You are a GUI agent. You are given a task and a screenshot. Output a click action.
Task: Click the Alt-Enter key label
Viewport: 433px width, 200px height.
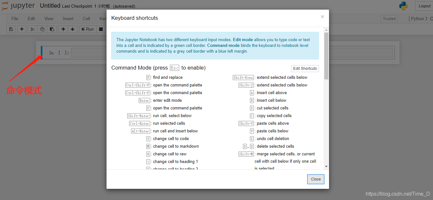[x=141, y=131]
